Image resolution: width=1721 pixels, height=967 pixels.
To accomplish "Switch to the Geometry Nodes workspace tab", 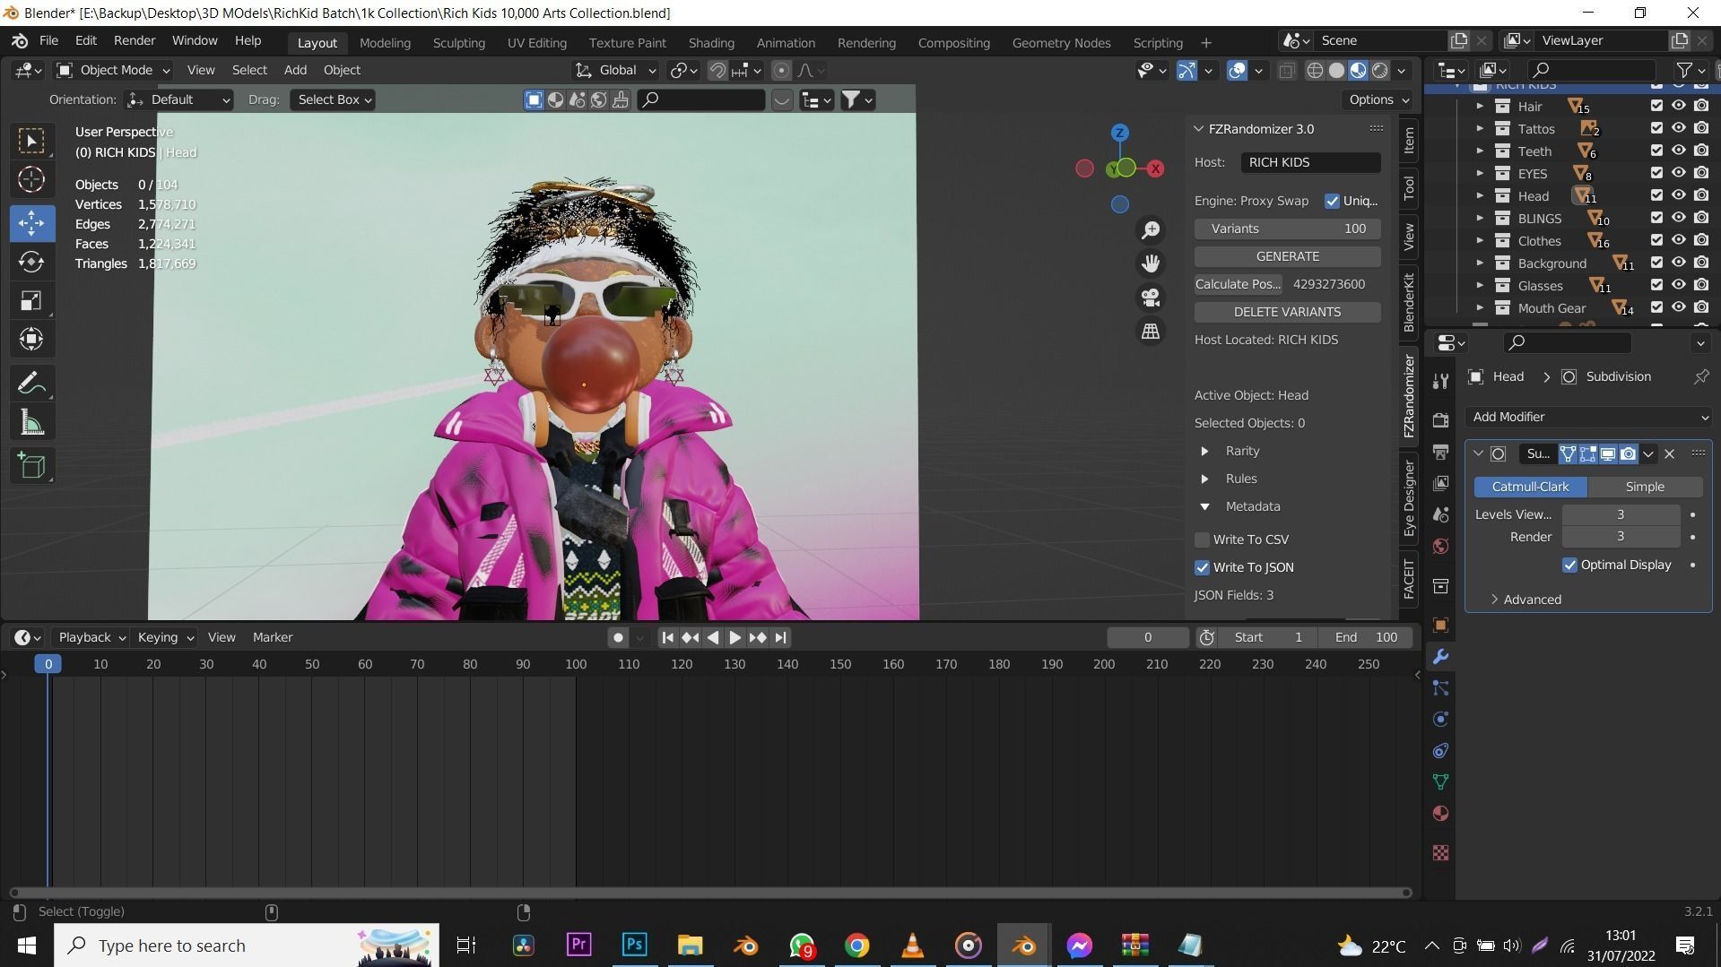I will coord(1061,42).
